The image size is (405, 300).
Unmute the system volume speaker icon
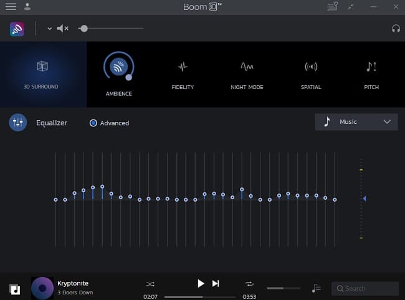point(62,28)
